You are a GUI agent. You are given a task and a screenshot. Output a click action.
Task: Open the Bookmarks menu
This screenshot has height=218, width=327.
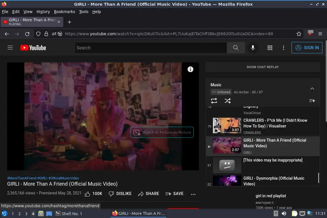pyautogui.click(x=64, y=12)
